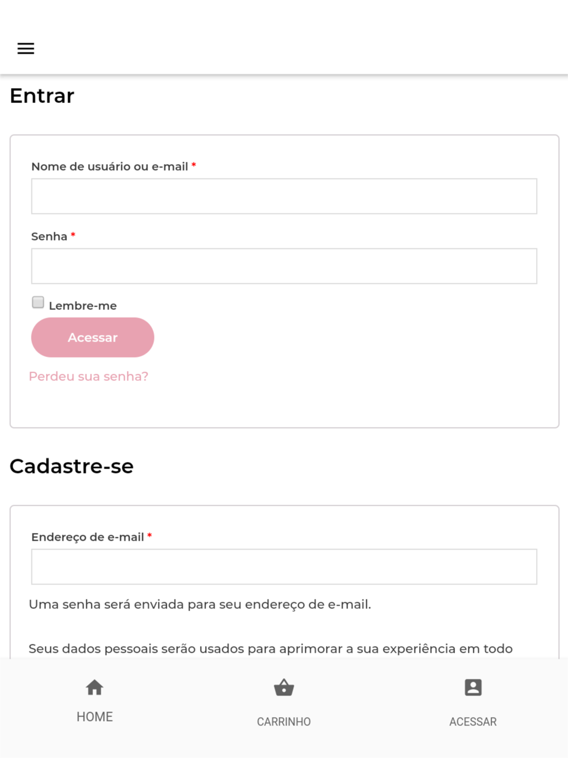The height and width of the screenshot is (758, 568).
Task: Click the Endereço de e-mail label
Action: click(87, 537)
